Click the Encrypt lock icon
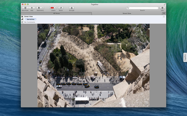This screenshot has height=116, width=187. (x=72, y=8)
